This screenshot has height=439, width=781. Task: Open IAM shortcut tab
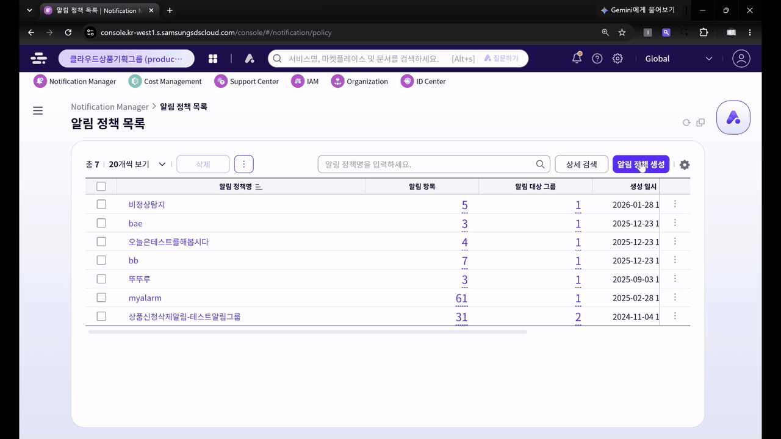click(305, 81)
